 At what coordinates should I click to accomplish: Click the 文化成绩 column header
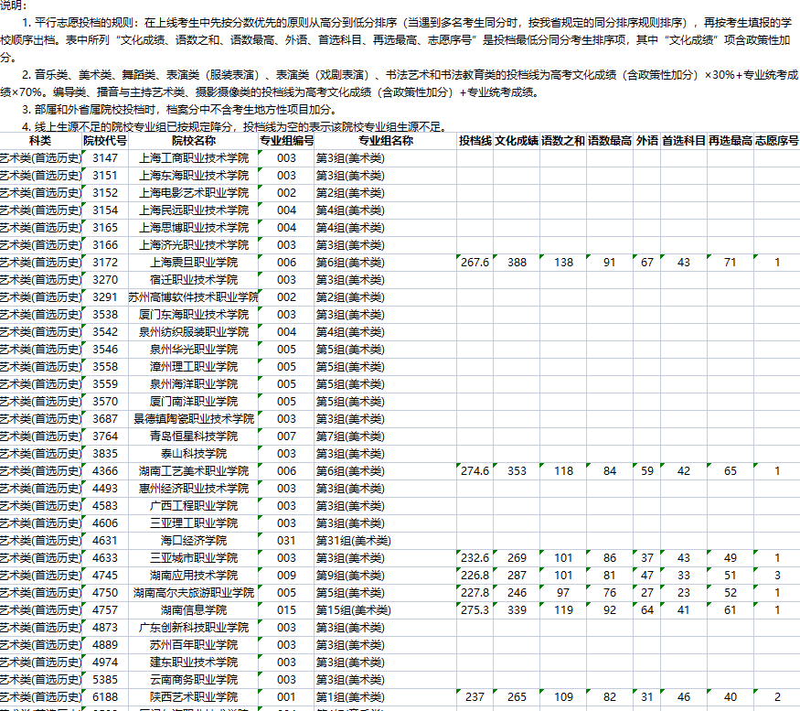pyautogui.click(x=517, y=141)
